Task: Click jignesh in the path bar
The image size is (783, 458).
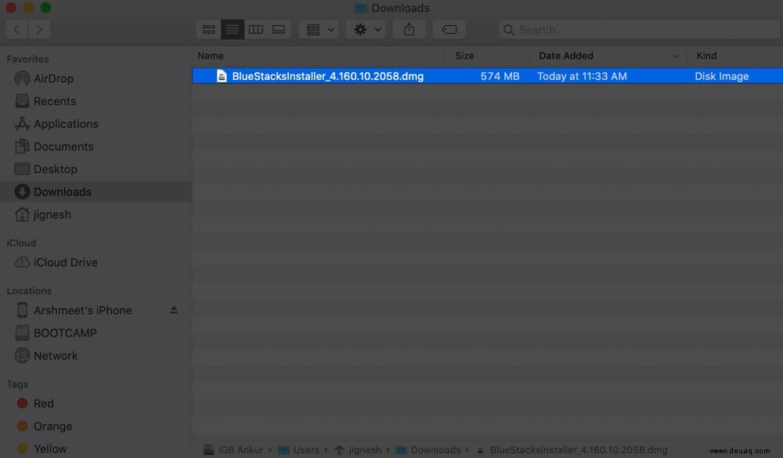Action: 365,450
